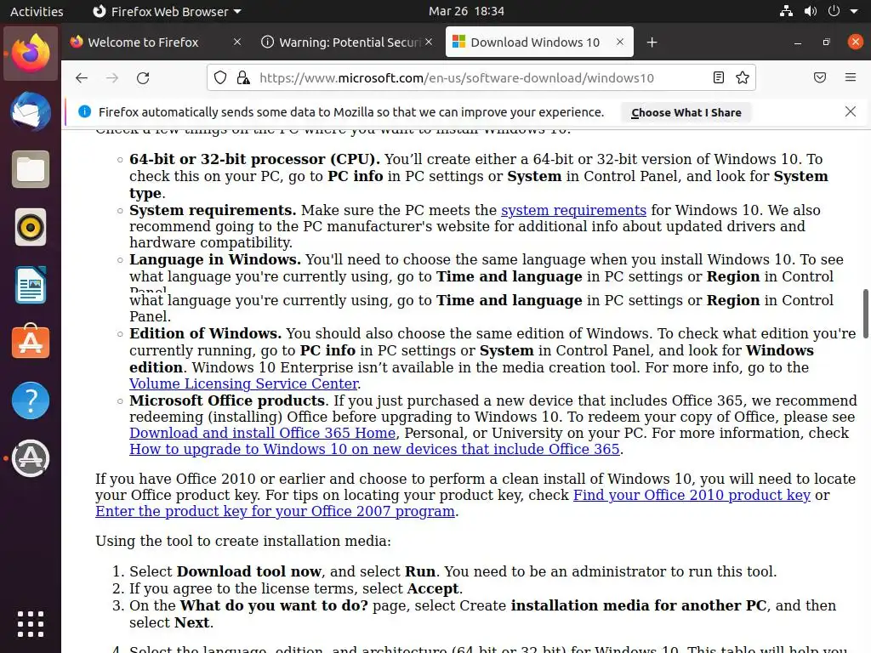Viewport: 871px width, 653px height.
Task: Open the Save to Pocket icon
Action: point(820,77)
